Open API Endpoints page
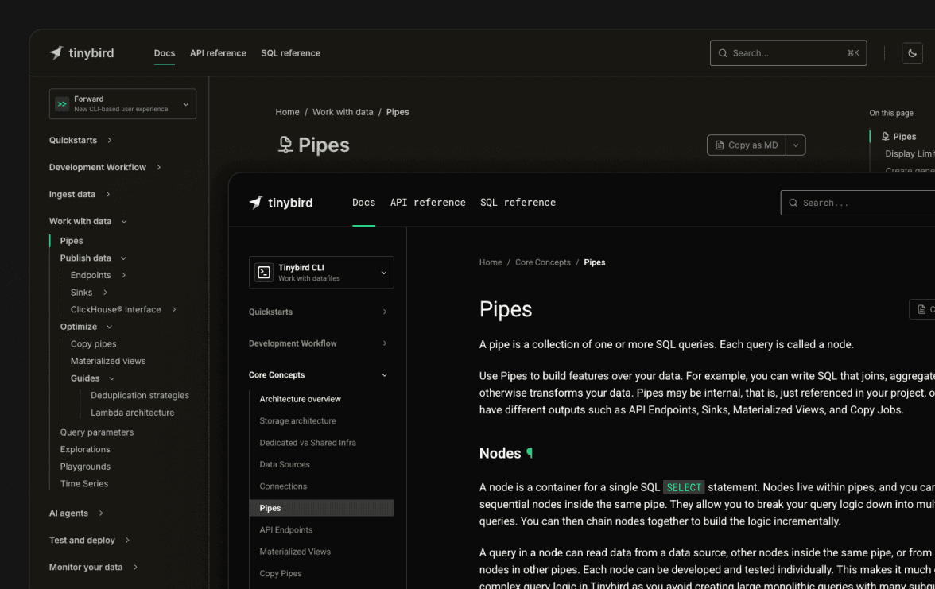This screenshot has width=935, height=589. (285, 530)
